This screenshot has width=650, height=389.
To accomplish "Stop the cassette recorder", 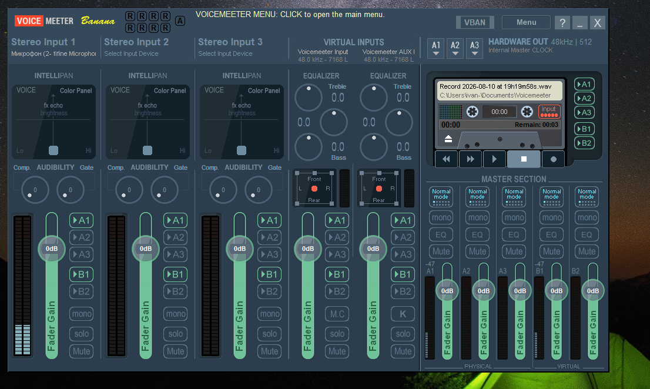I will pos(524,159).
